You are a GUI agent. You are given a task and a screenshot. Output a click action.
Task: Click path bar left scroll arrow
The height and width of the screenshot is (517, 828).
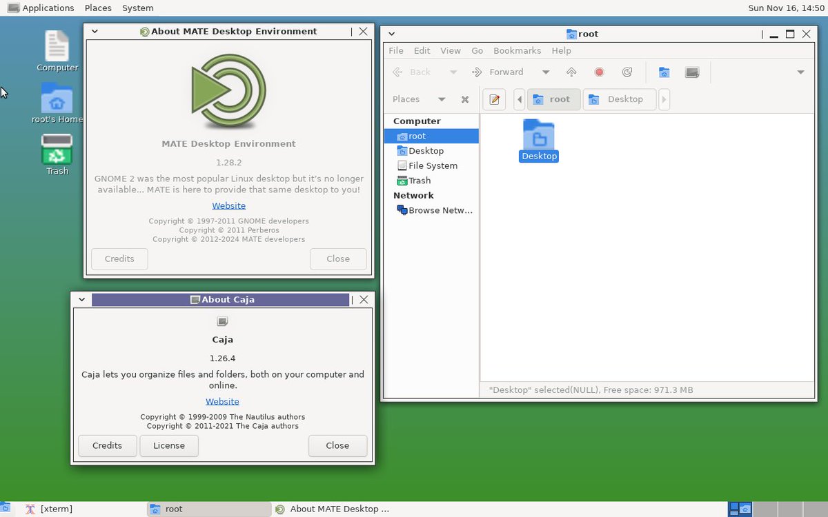520,99
